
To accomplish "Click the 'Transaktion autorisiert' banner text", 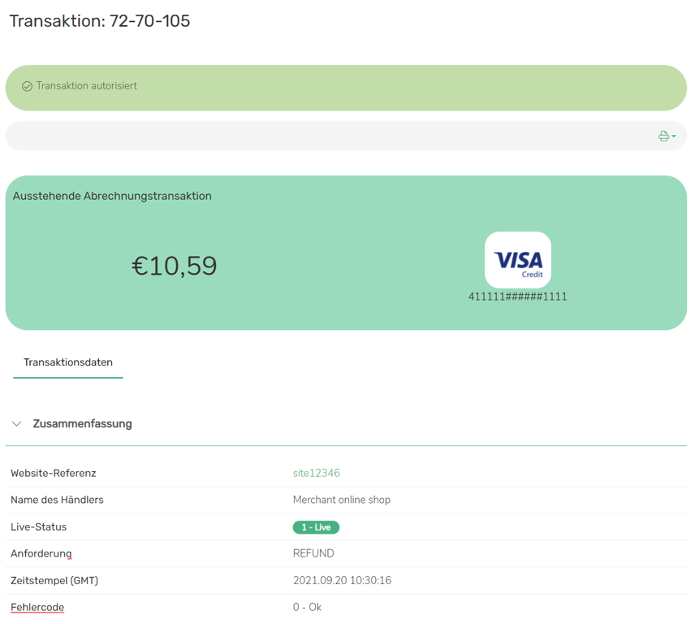I will click(x=86, y=86).
